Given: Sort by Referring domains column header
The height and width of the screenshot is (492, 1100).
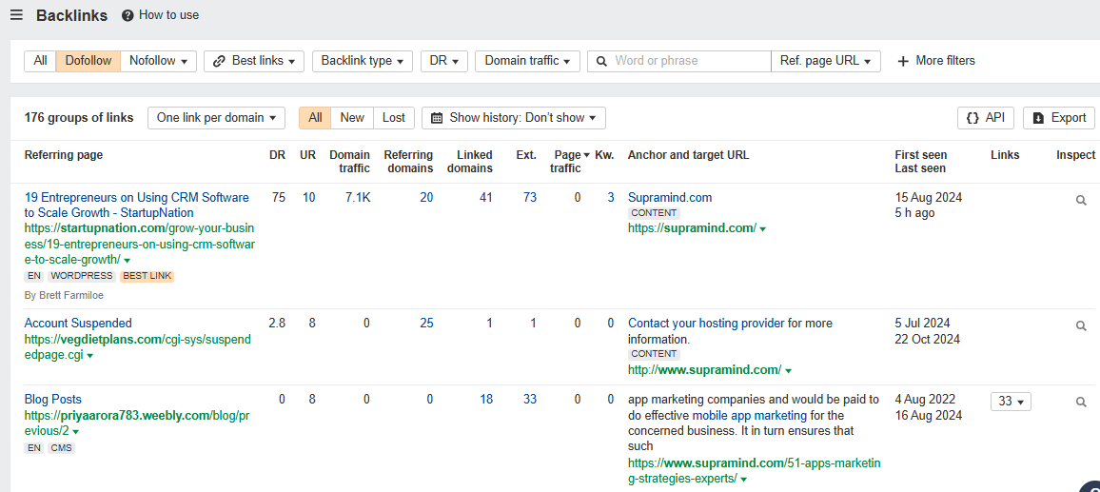Looking at the screenshot, I should (x=408, y=162).
